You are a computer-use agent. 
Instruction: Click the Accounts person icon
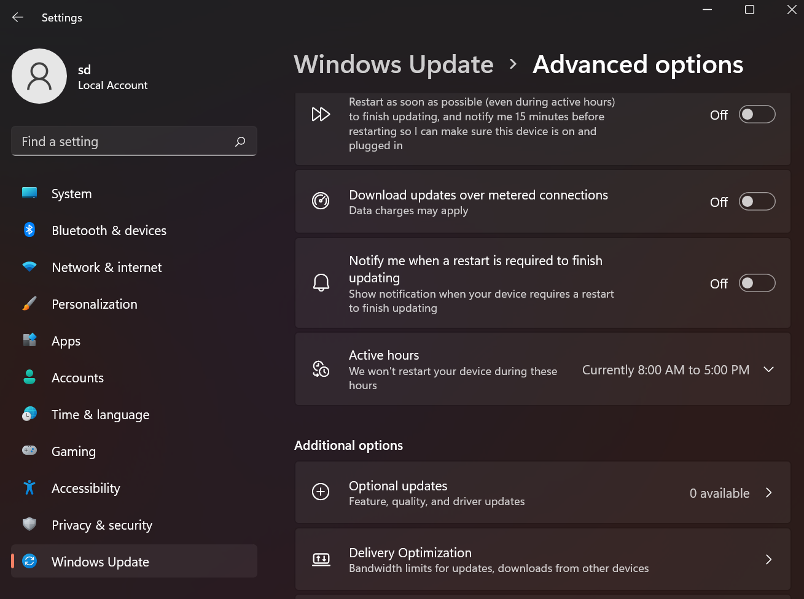tap(29, 377)
